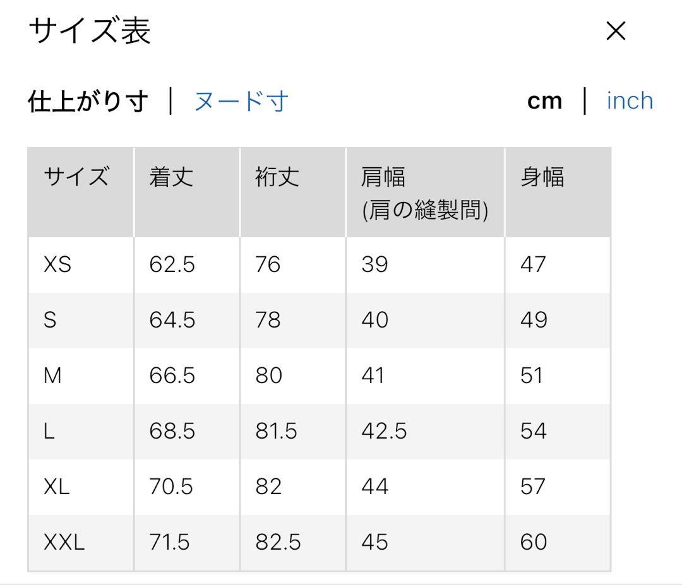Viewport: 682px width, 585px height.
Task: Close the サイズ表 size chart dialog
Action: [616, 32]
